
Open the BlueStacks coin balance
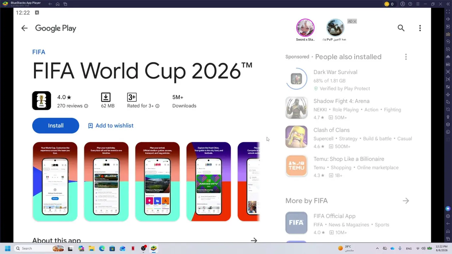(389, 4)
